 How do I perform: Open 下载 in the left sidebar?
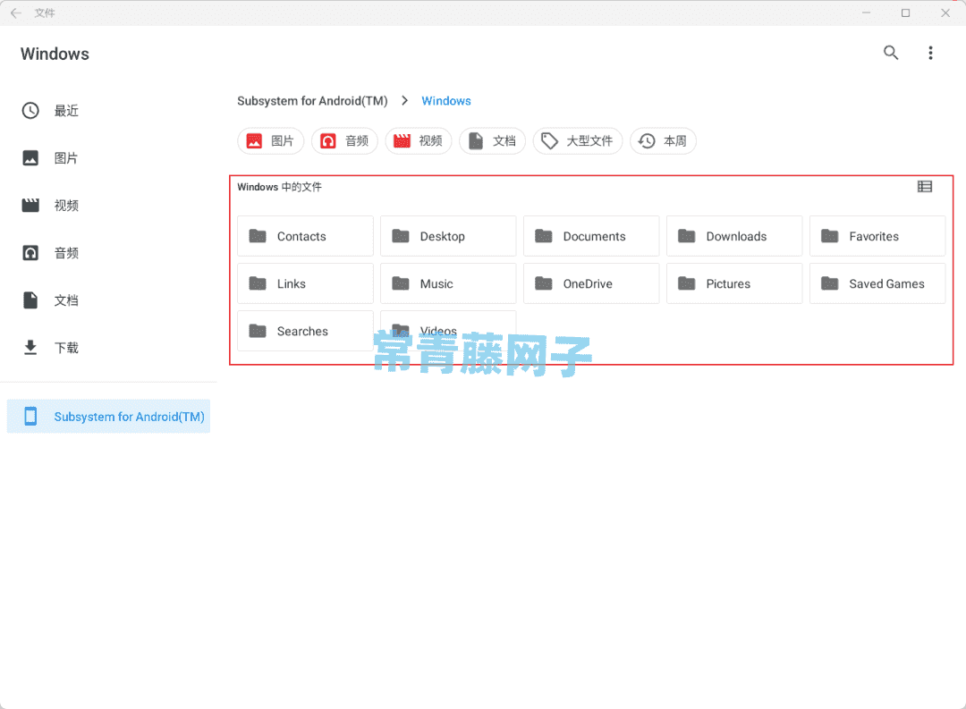(x=108, y=348)
